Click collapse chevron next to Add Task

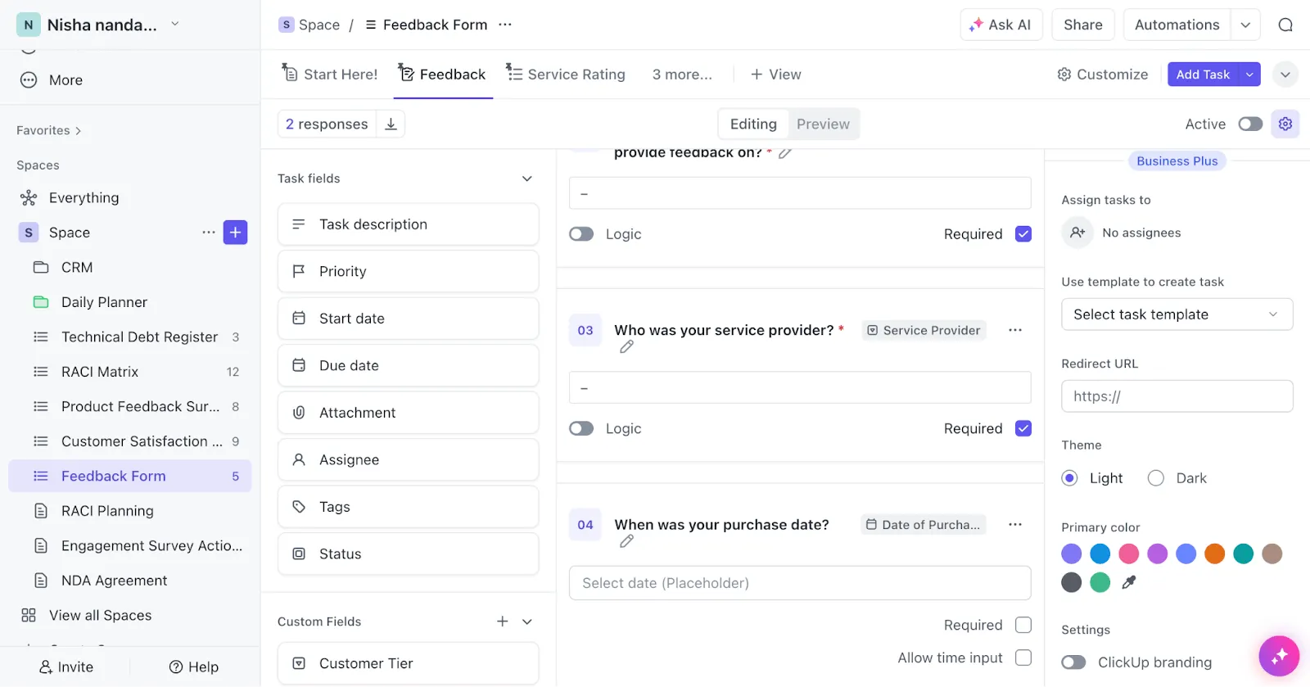[x=1285, y=75]
